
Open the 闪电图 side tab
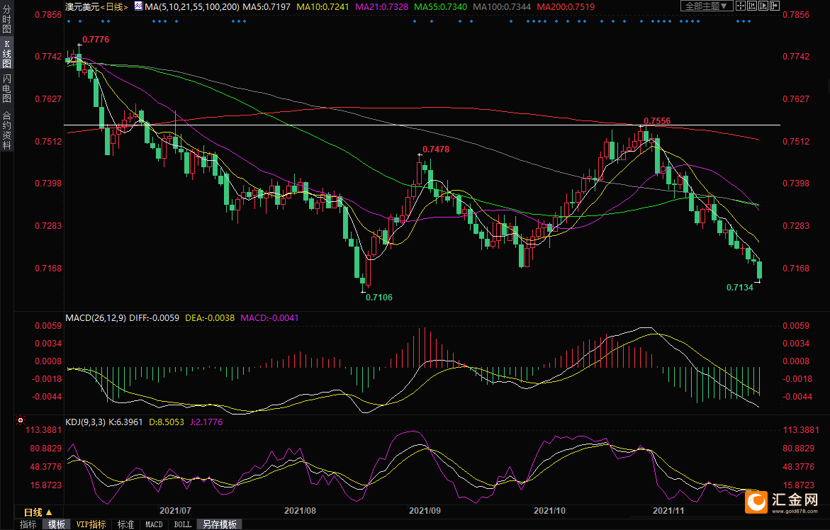(6, 89)
